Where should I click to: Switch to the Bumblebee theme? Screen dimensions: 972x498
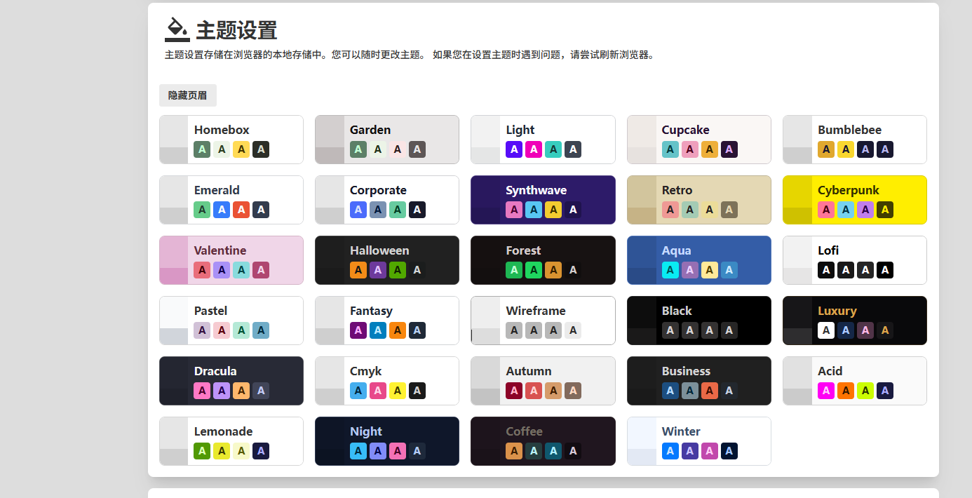(x=855, y=140)
